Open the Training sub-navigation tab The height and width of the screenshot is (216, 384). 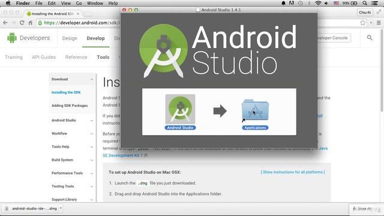click(13, 57)
